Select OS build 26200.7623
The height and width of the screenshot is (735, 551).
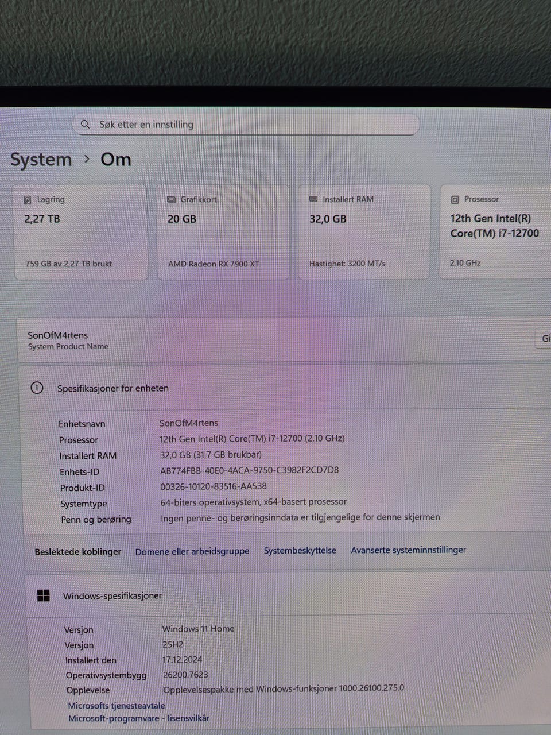185,675
